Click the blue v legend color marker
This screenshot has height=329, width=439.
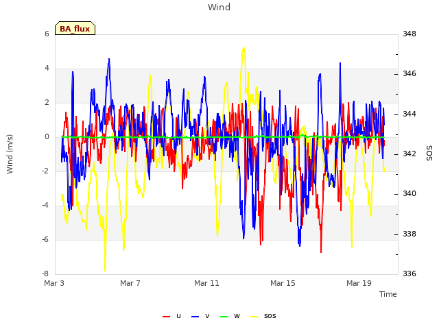point(195,317)
